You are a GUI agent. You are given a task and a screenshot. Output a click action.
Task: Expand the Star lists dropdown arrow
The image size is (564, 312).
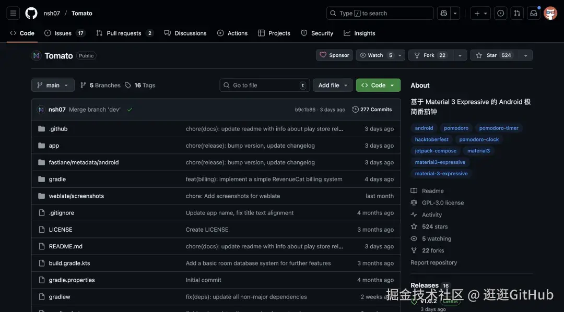[x=525, y=55]
